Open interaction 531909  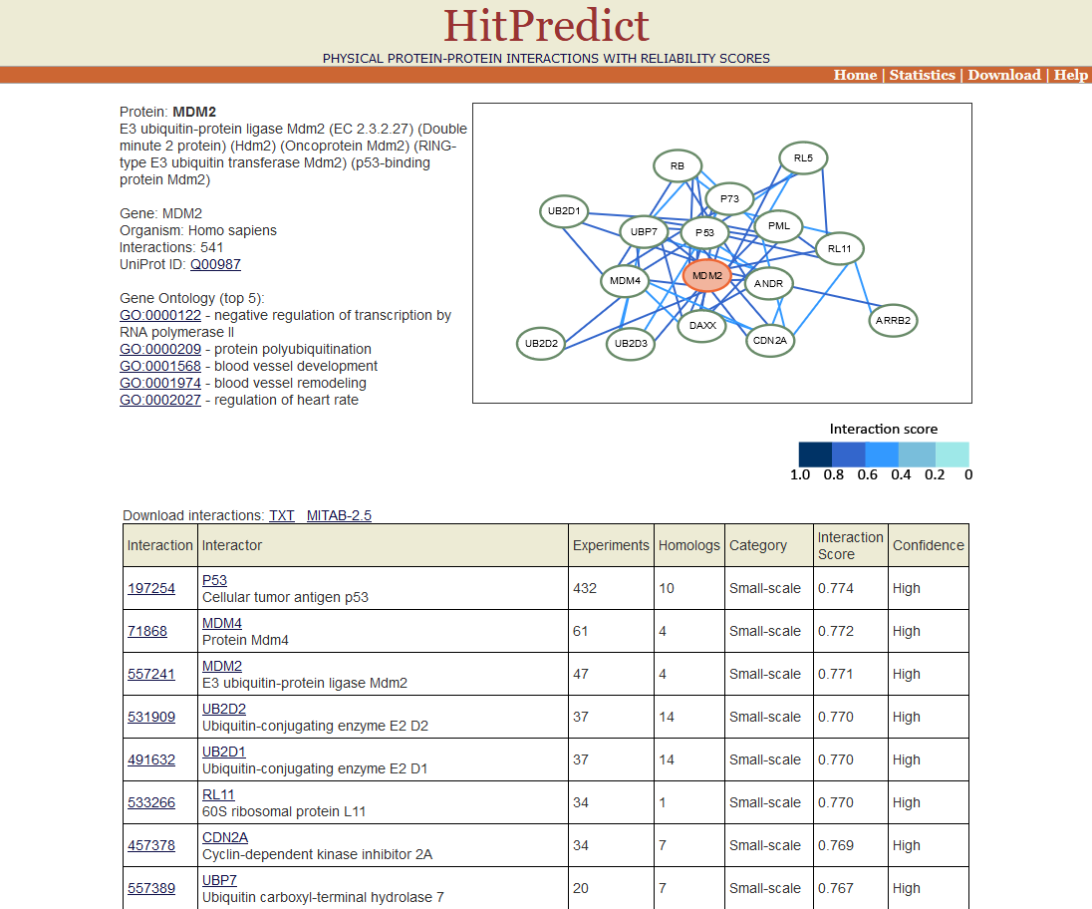(x=151, y=718)
